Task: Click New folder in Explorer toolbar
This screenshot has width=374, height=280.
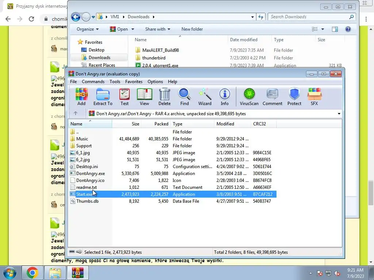Action: (192, 29)
